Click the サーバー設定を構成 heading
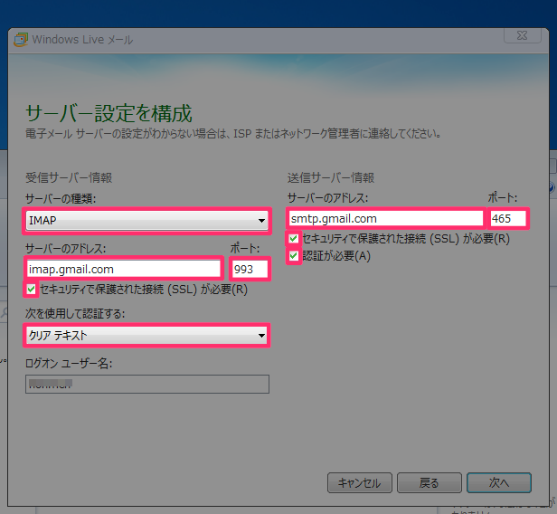This screenshot has width=557, height=514. coord(109,113)
